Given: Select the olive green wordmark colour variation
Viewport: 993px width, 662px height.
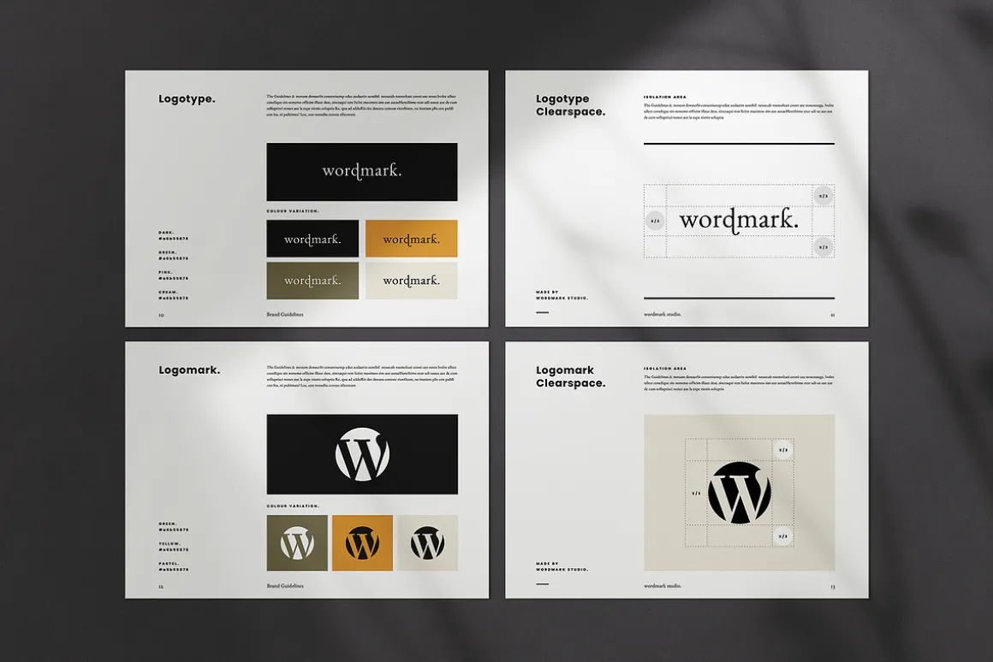Looking at the screenshot, I should 312,281.
